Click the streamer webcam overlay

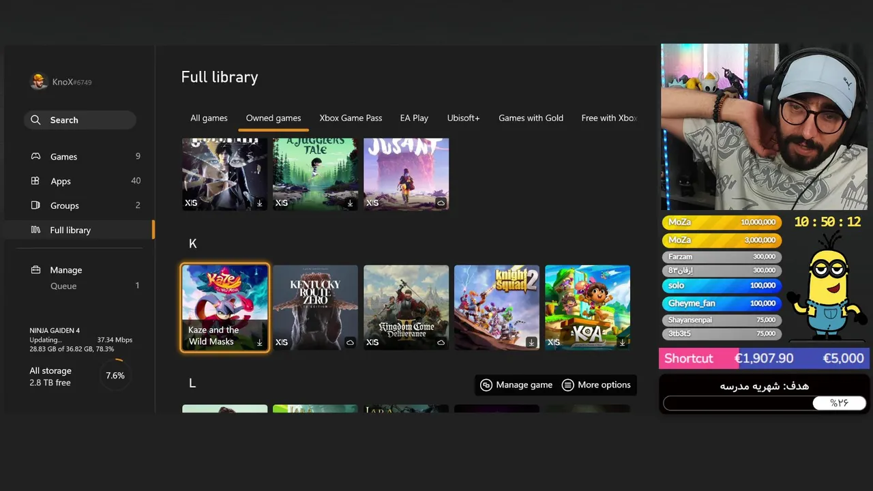(765, 128)
